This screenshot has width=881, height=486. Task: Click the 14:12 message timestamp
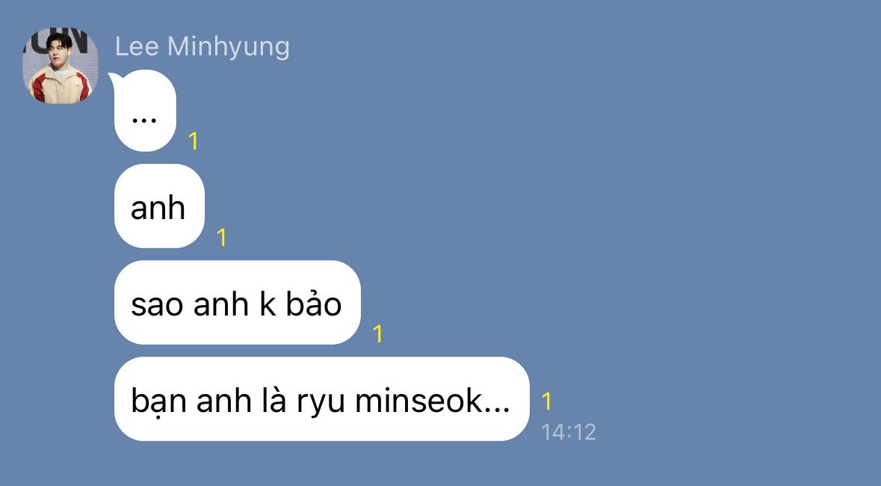point(569,432)
